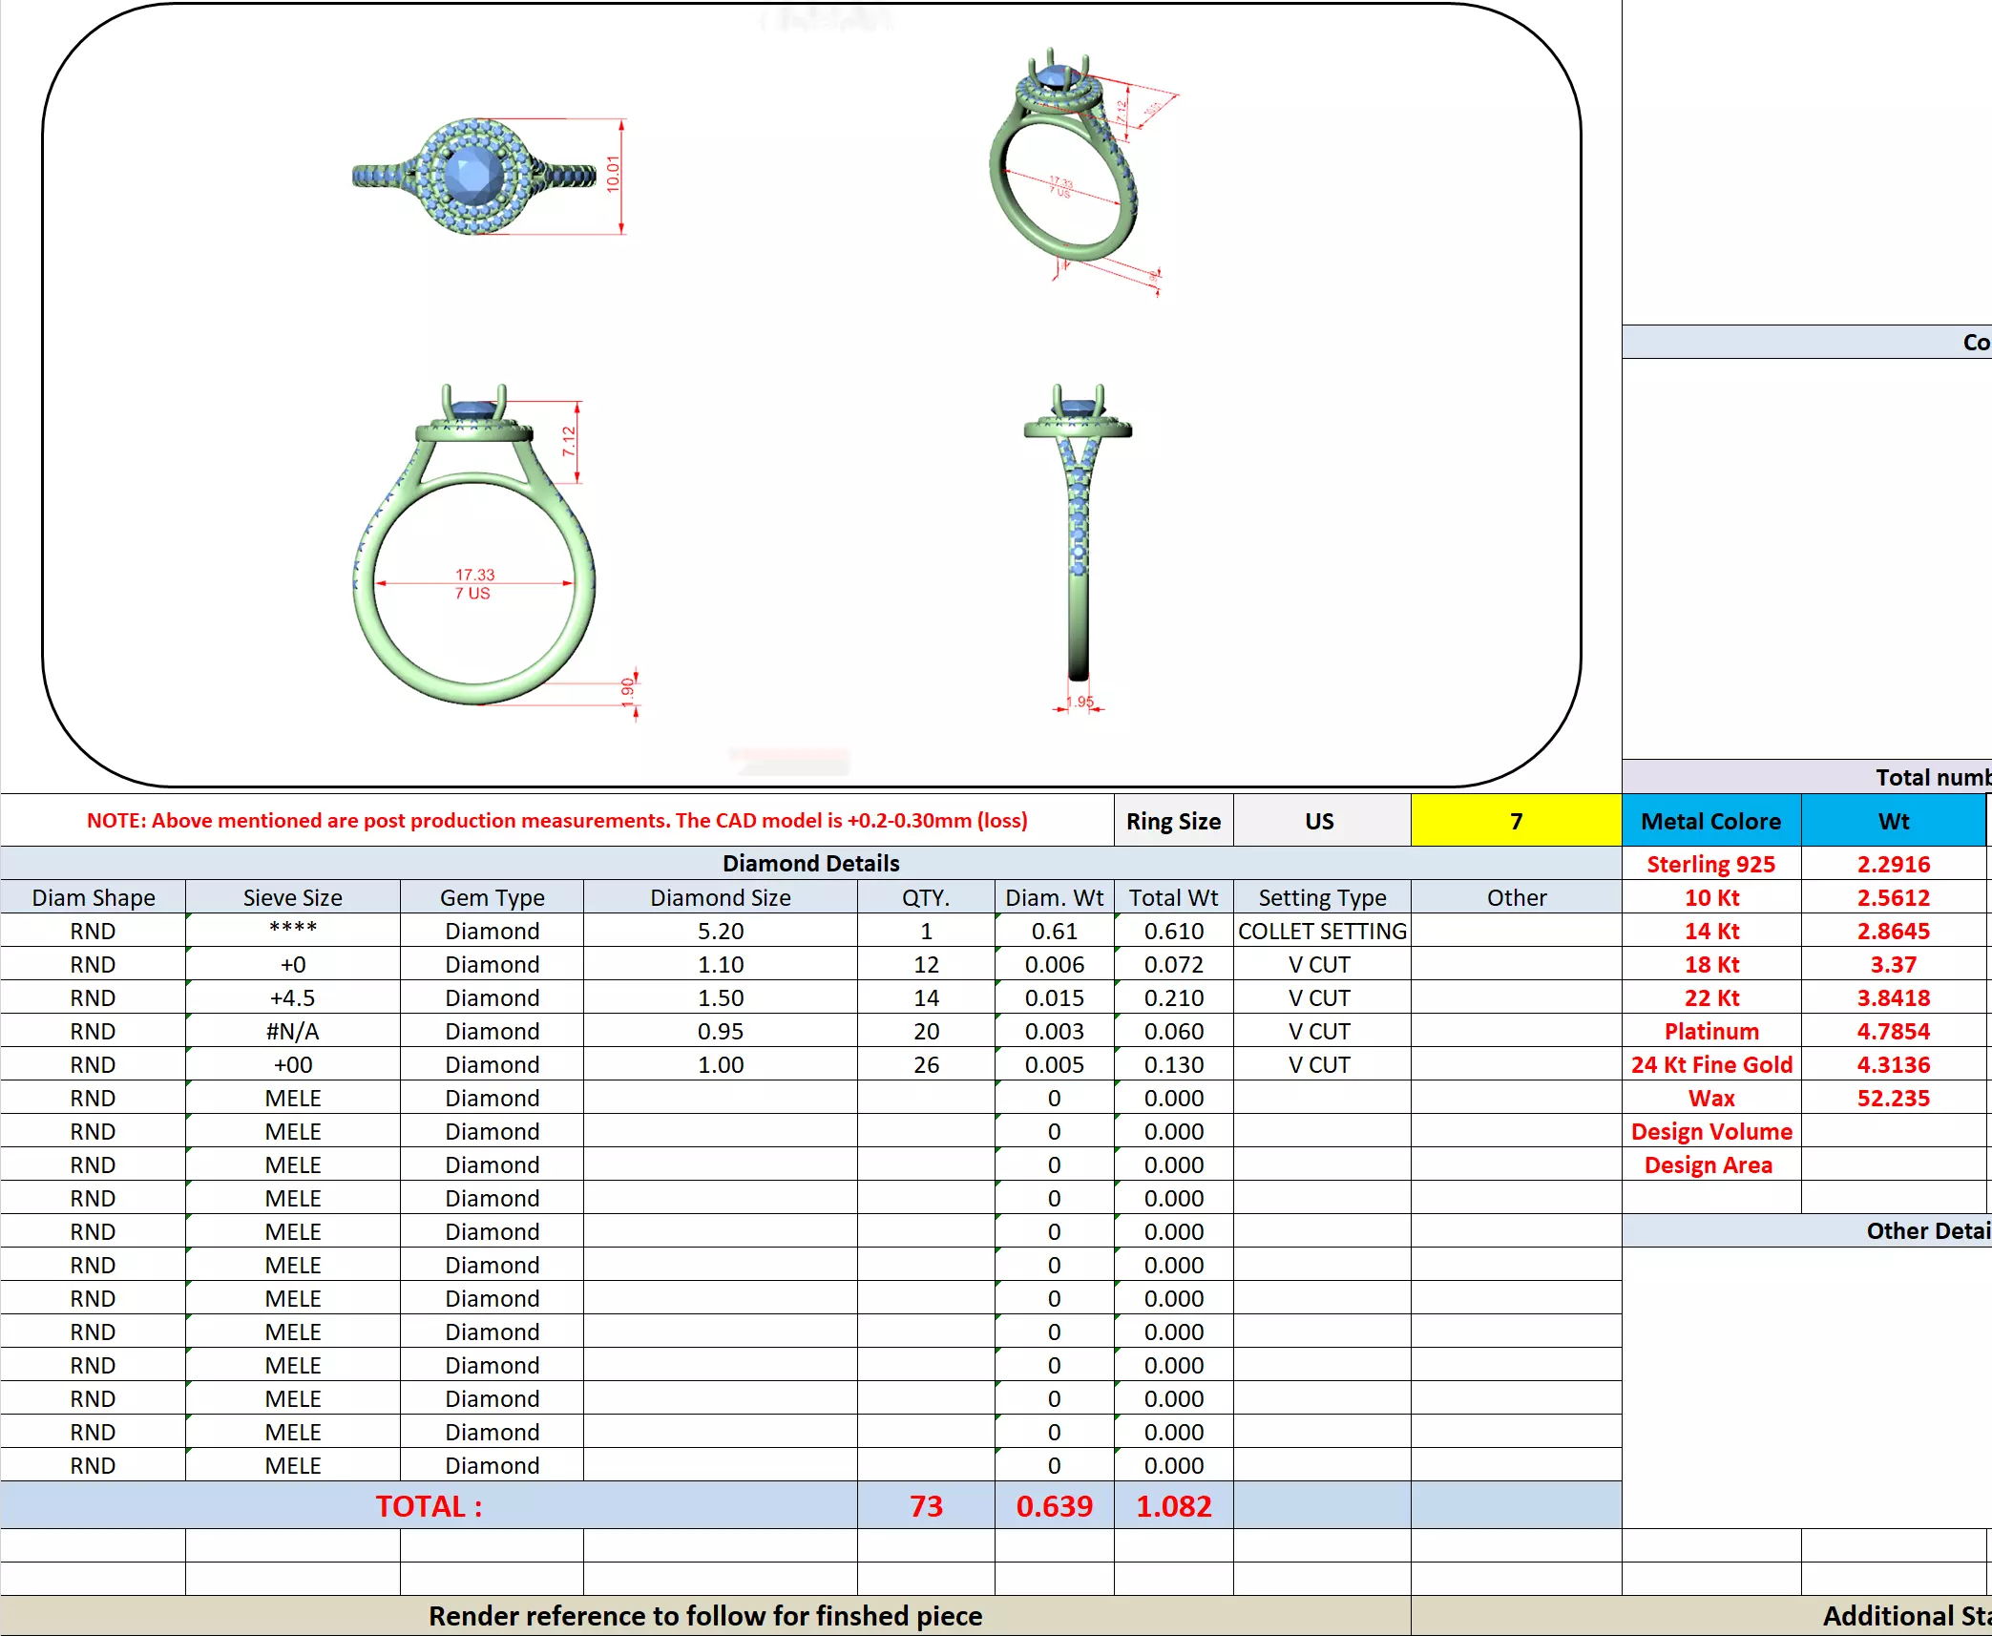Select the Sieve Size column header

(x=292, y=897)
